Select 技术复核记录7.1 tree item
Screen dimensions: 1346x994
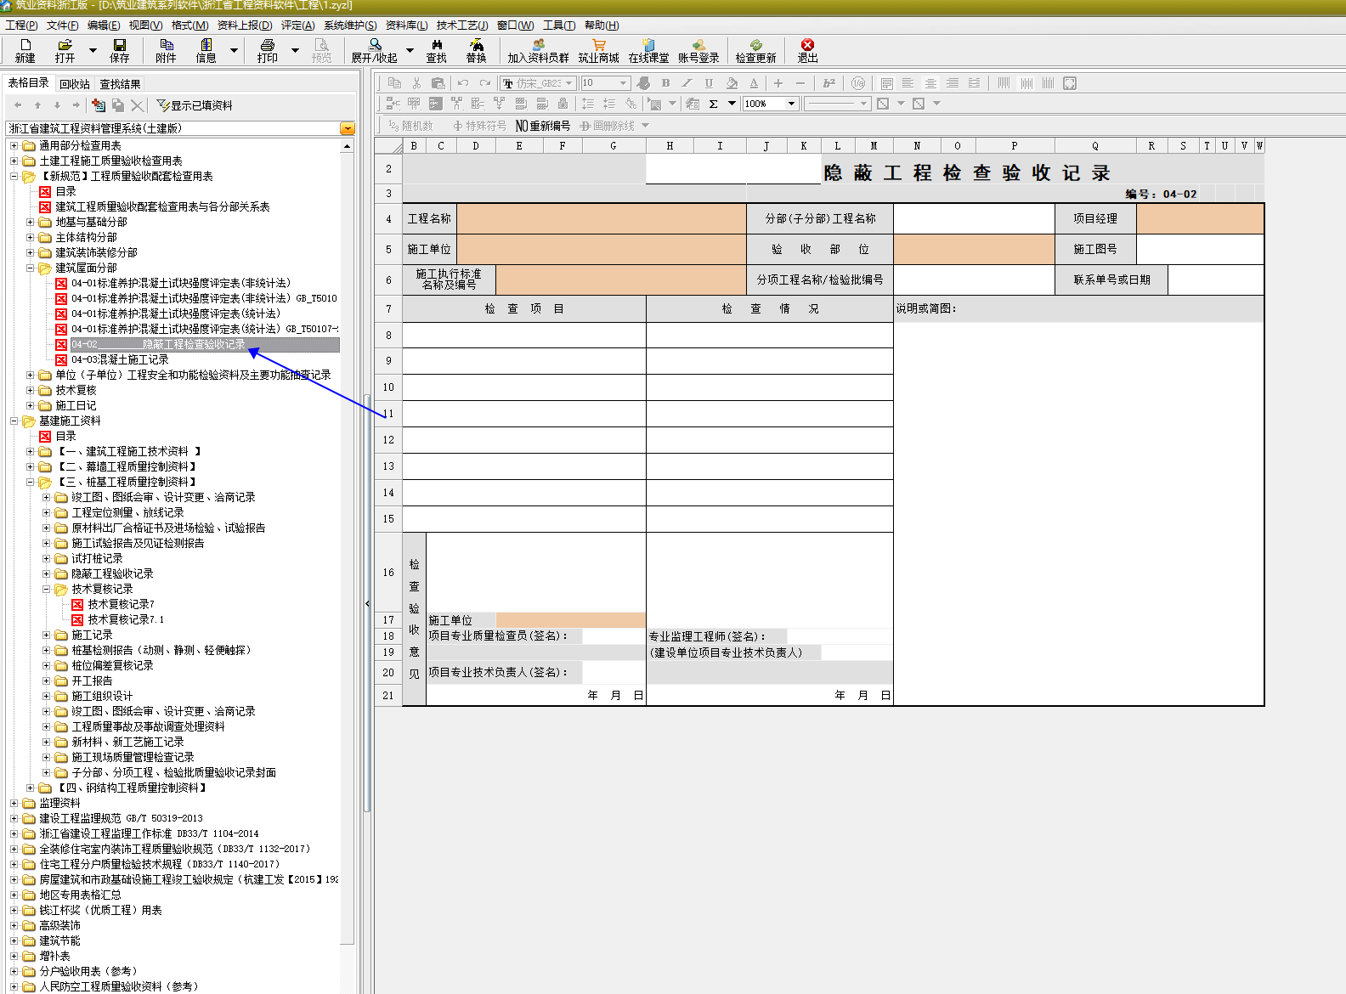click(x=126, y=620)
